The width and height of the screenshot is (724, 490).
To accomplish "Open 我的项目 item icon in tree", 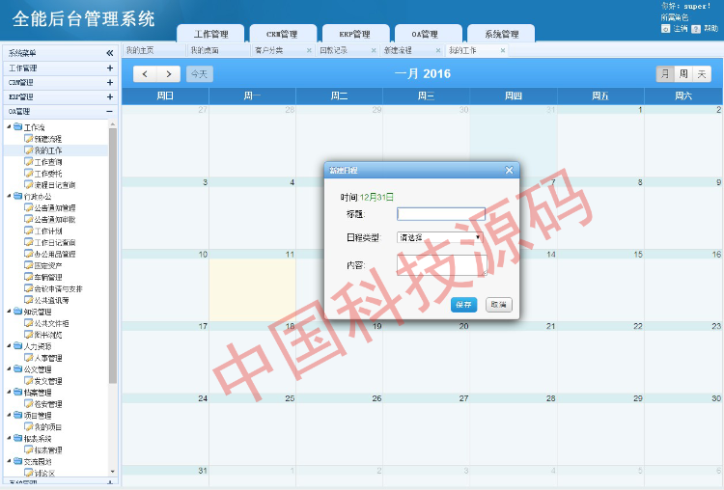I will [x=29, y=426].
